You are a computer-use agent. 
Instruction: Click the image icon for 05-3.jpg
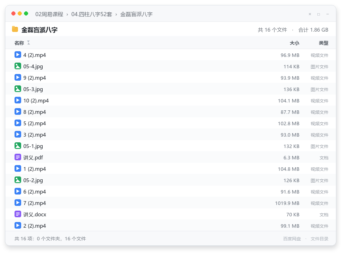click(x=18, y=89)
